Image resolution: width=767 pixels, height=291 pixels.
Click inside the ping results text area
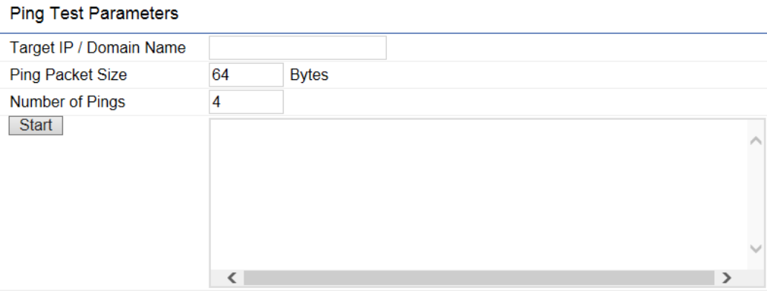[x=480, y=195]
